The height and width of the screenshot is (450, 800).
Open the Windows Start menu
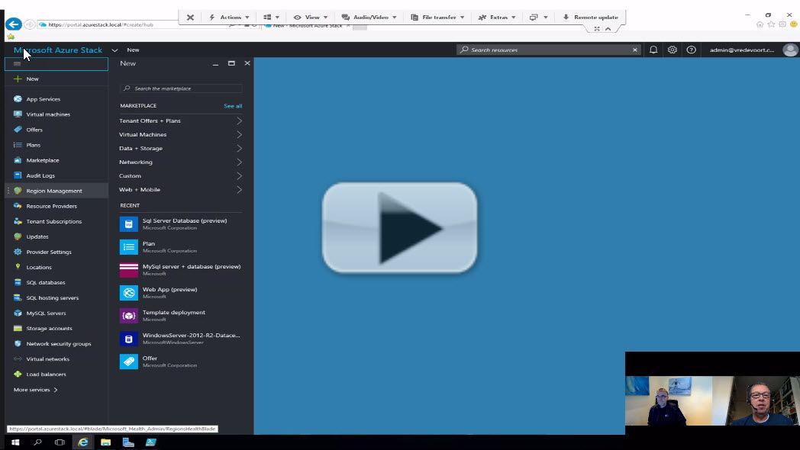click(x=15, y=442)
